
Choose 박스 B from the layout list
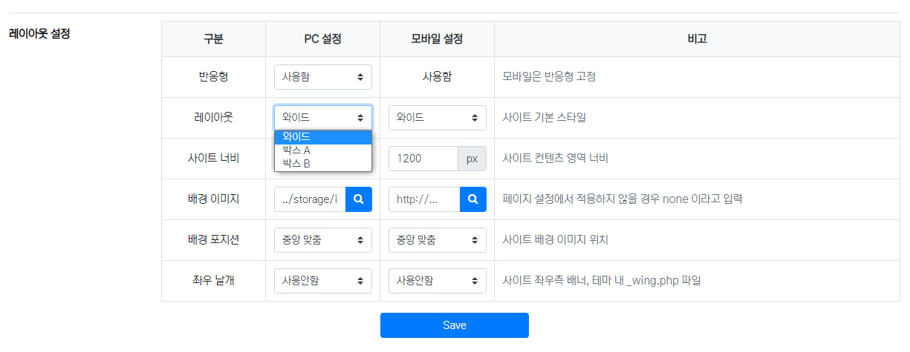pos(322,164)
